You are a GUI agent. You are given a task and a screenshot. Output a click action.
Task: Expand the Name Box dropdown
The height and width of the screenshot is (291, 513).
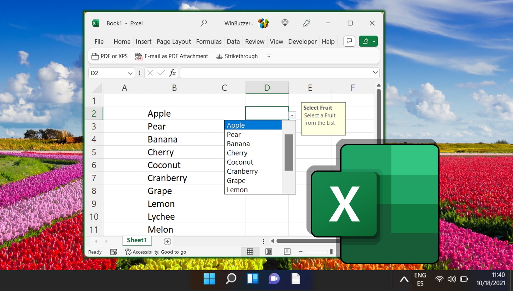click(x=130, y=73)
